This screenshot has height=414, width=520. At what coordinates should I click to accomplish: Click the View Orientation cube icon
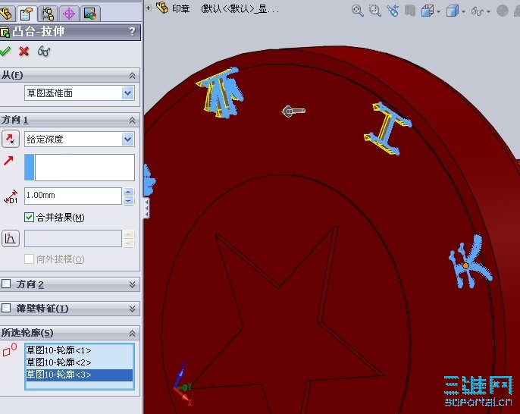pyautogui.click(x=428, y=11)
